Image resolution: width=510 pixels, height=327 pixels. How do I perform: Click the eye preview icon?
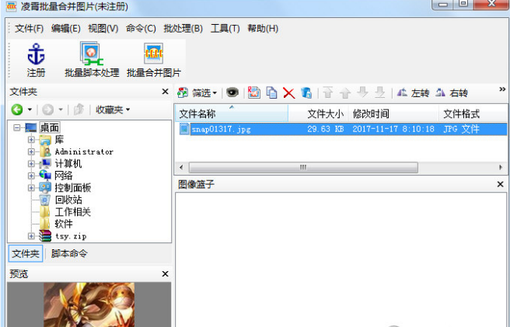coord(232,92)
